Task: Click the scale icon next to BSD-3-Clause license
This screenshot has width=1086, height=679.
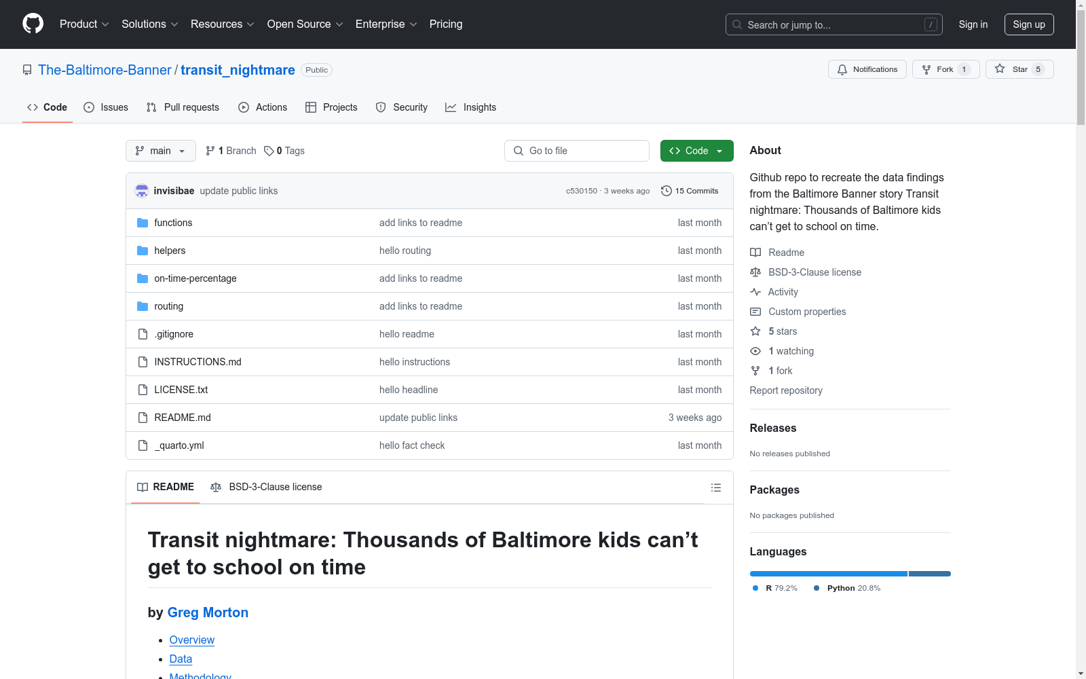Action: (x=755, y=272)
